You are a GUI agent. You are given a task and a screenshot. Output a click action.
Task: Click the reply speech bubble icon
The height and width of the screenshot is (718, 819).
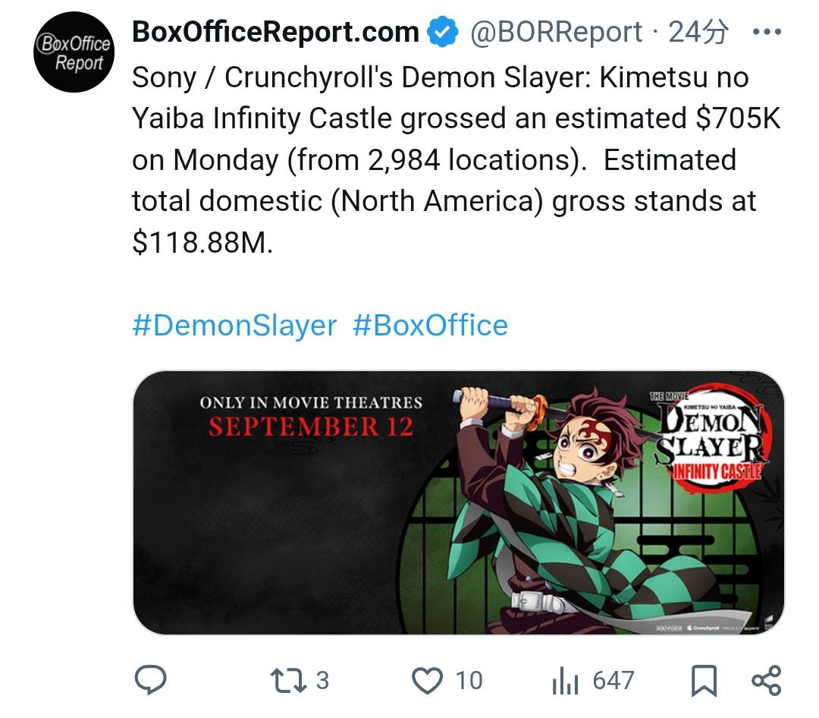click(x=150, y=680)
